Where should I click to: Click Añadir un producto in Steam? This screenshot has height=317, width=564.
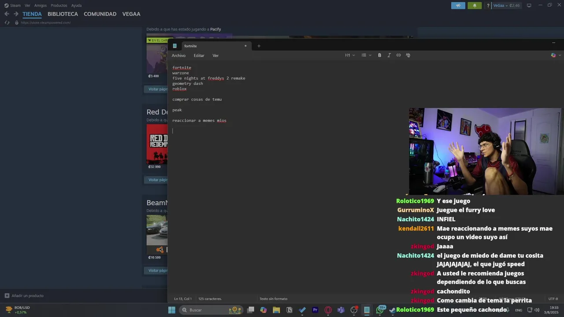click(24, 295)
